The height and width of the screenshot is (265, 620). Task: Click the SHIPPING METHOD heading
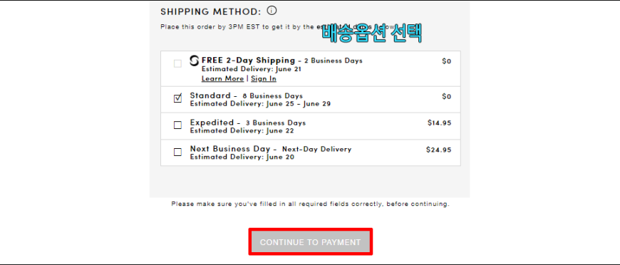(x=211, y=12)
